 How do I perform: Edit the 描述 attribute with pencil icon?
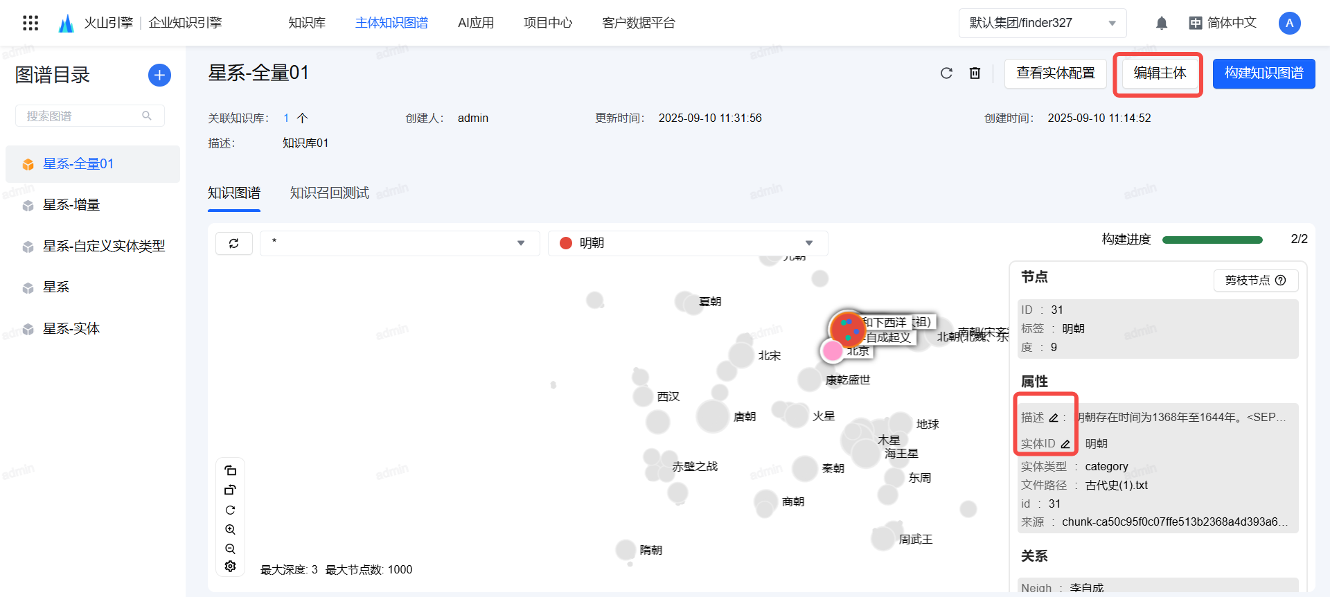1054,418
